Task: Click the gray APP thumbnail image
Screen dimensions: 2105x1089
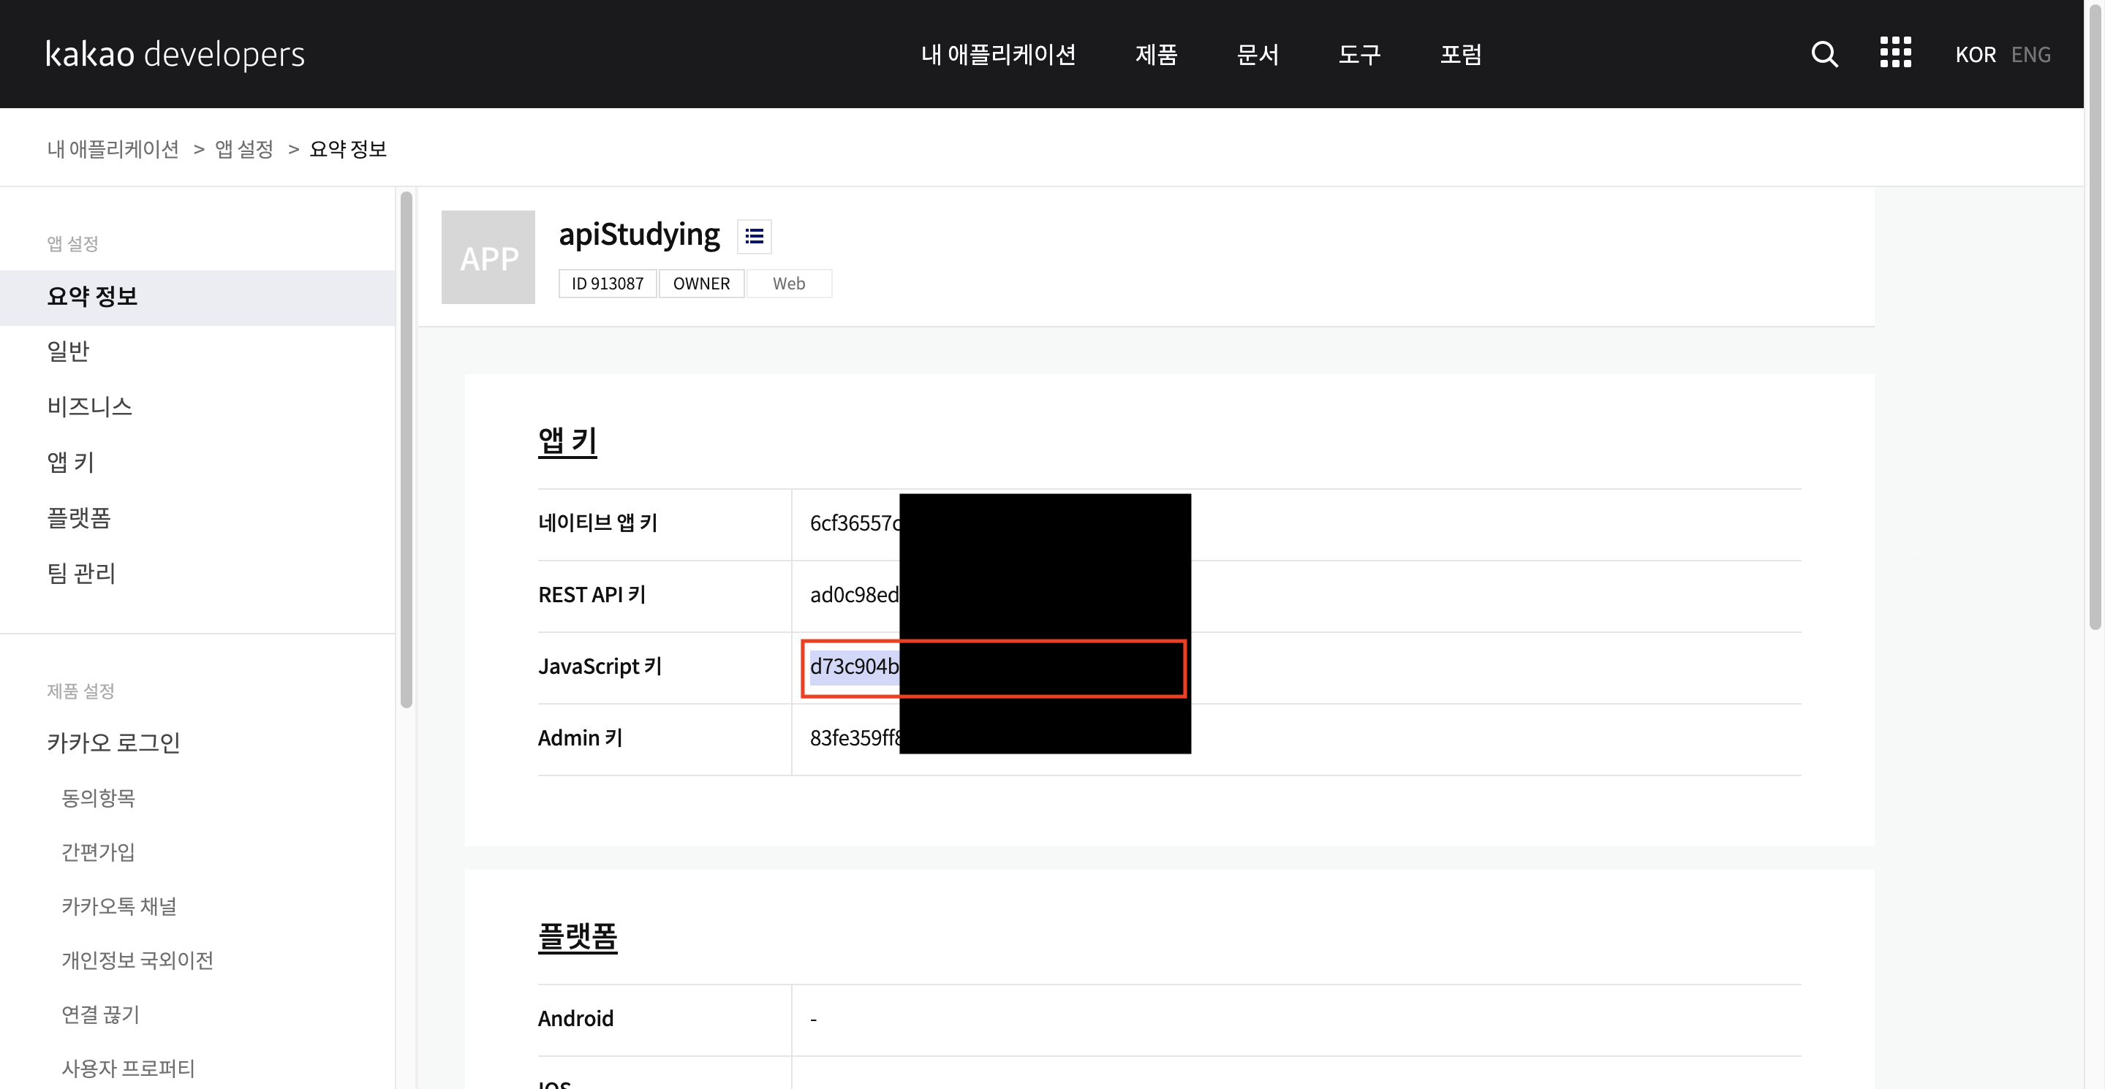Action: click(488, 257)
